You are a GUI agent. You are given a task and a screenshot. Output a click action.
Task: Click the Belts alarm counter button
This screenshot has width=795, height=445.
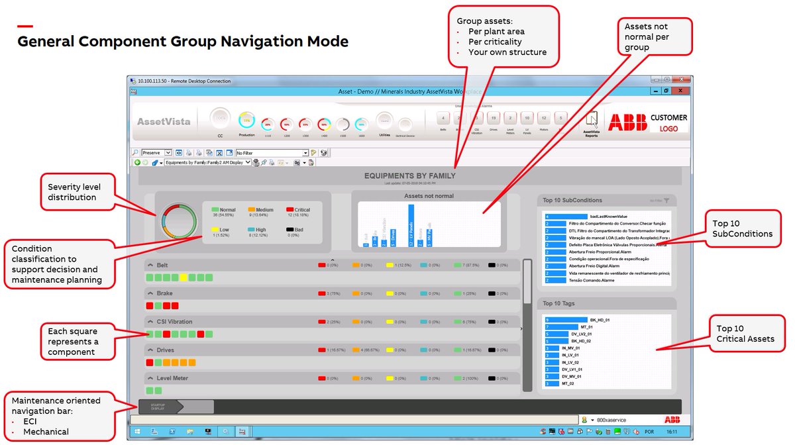tap(443, 118)
